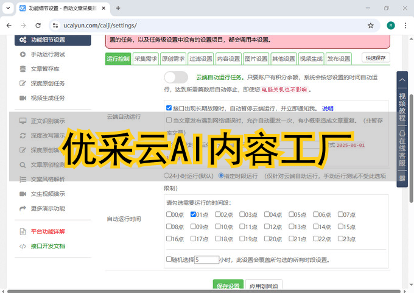Click 快速保存 button
The width and height of the screenshot is (414, 293).
pos(376,58)
